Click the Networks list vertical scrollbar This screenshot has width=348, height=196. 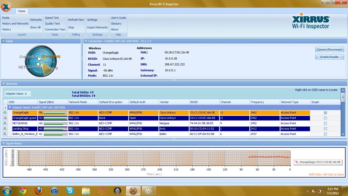coord(343,112)
